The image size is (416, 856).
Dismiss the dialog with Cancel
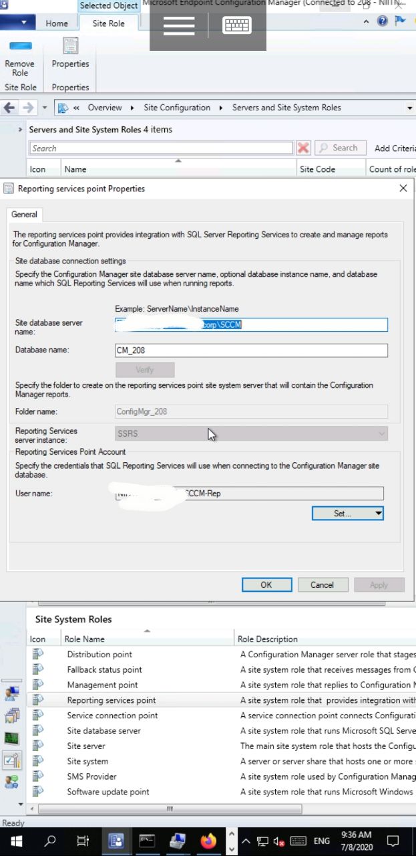pyautogui.click(x=322, y=584)
